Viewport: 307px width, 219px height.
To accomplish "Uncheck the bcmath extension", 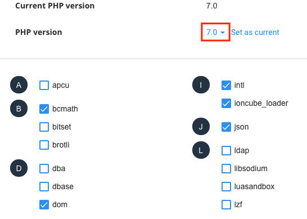I will point(44,109).
